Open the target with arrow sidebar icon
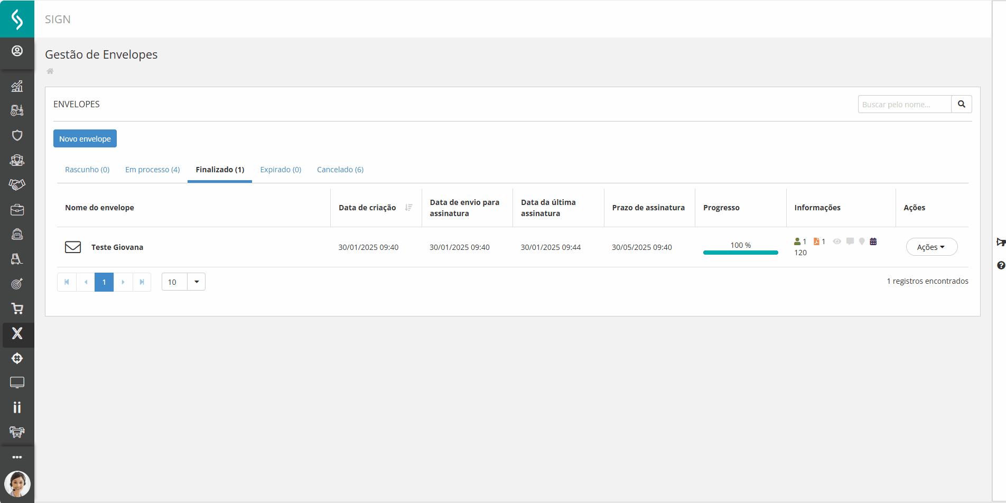The width and height of the screenshot is (1006, 503). click(17, 284)
